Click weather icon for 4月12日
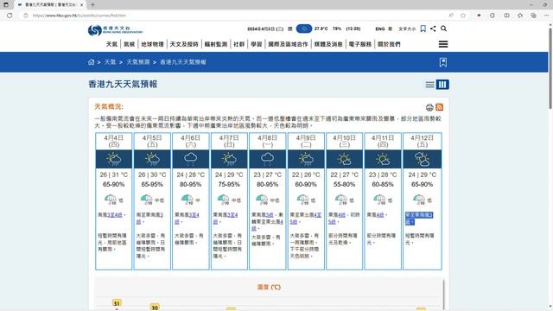553x311 pixels. [422, 159]
